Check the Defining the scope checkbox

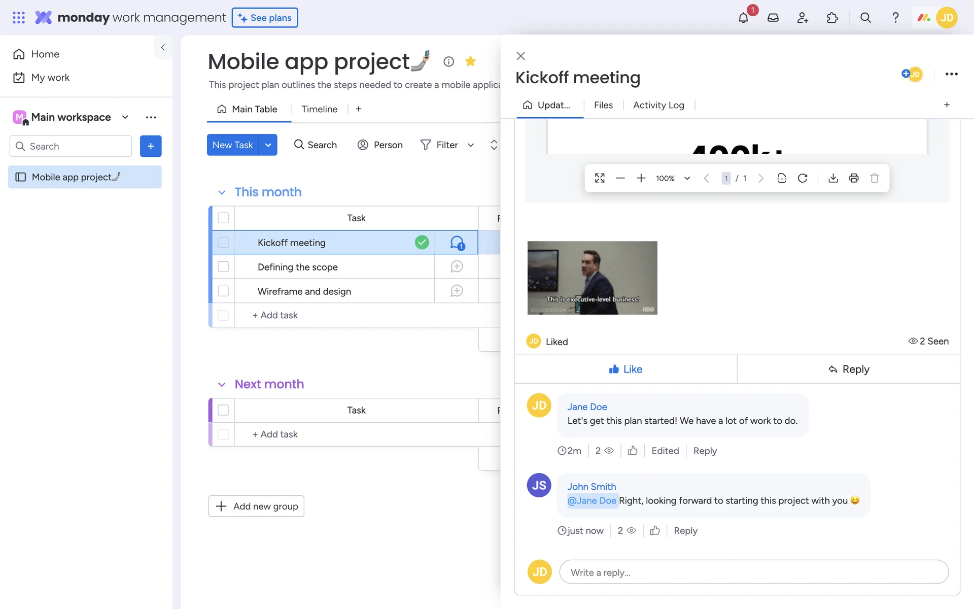click(223, 267)
